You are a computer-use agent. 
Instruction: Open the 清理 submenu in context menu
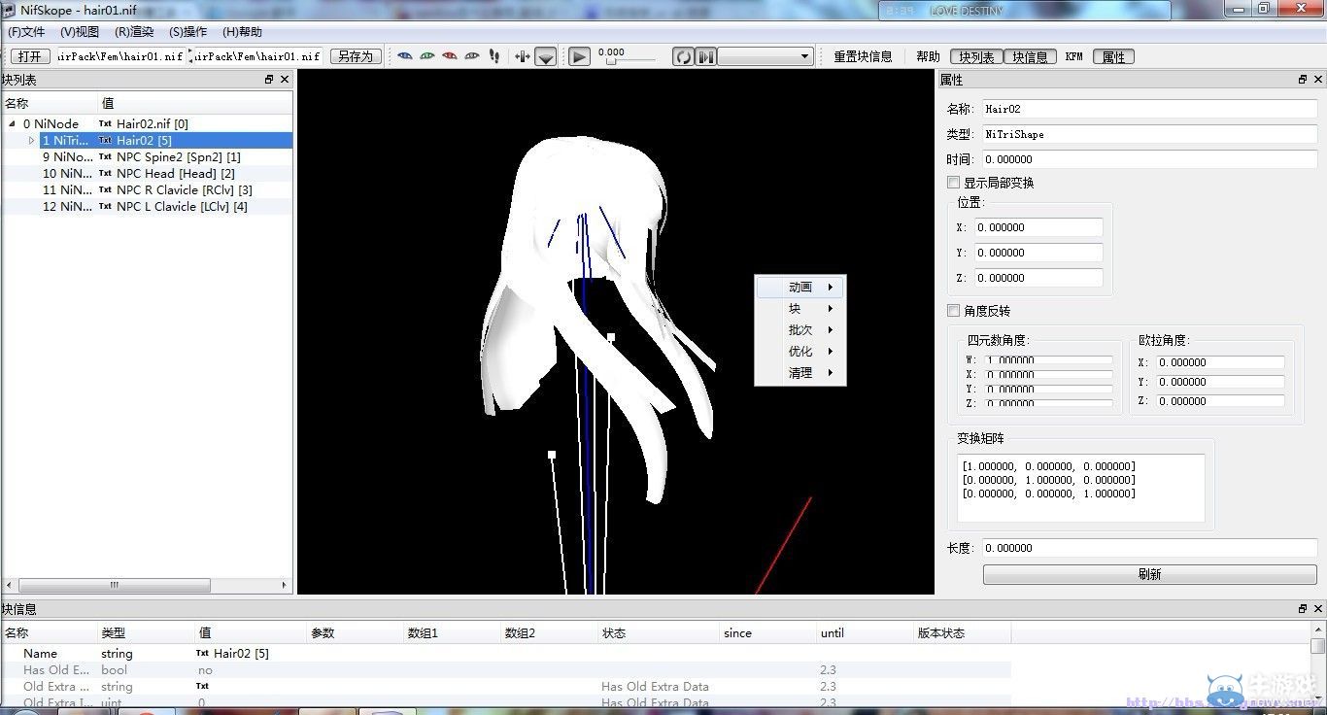[800, 373]
